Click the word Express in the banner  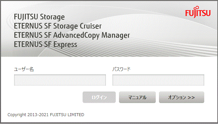click(x=65, y=45)
